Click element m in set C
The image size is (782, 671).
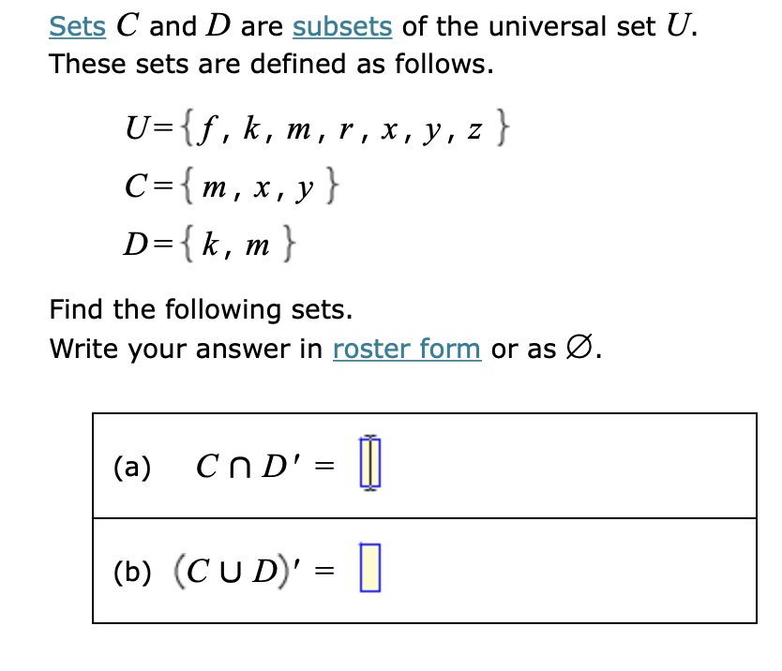tap(216, 187)
